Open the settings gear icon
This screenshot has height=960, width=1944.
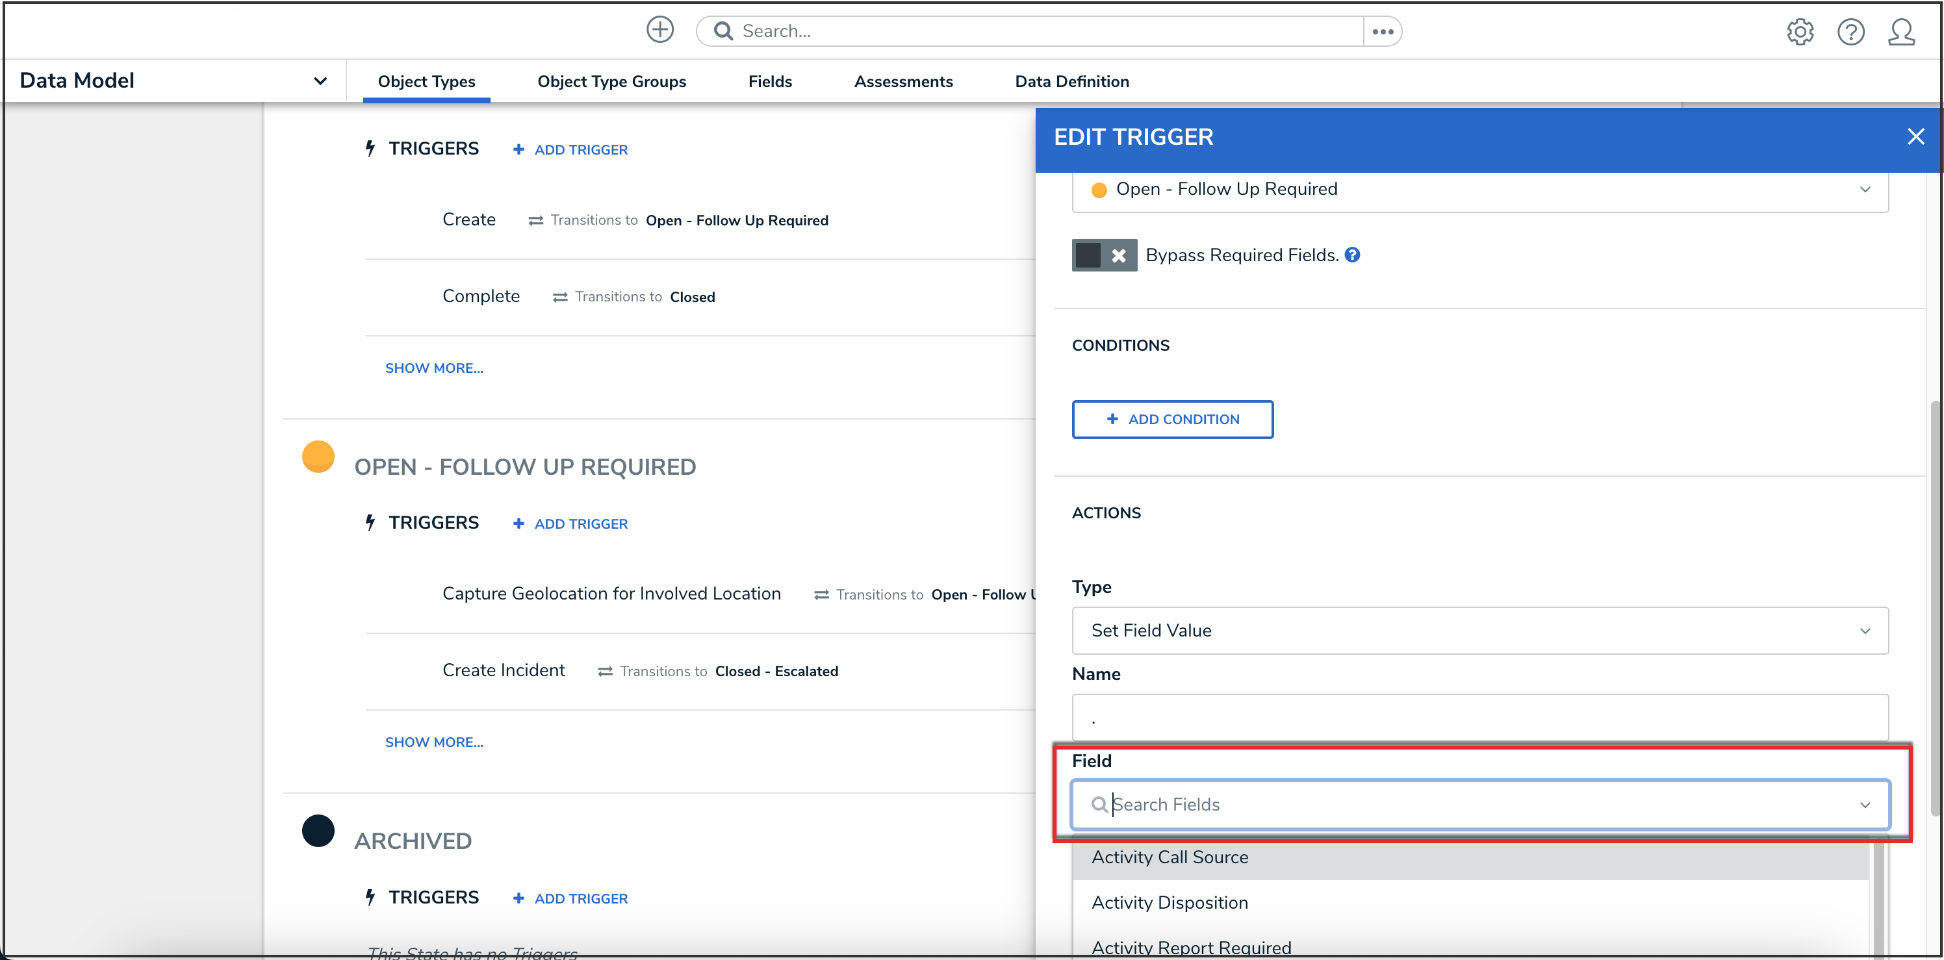click(x=1799, y=32)
